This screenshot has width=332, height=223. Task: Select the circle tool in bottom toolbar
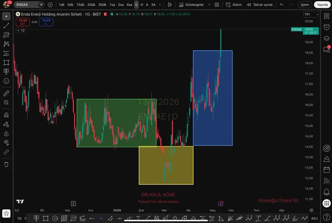point(55,218)
